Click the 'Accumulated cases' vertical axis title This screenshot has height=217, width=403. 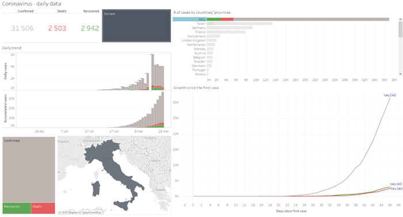pyautogui.click(x=5, y=108)
